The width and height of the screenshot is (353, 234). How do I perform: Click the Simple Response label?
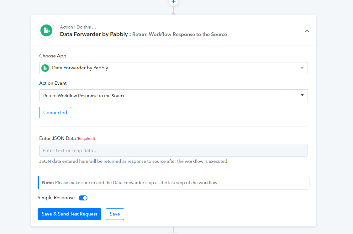56,198
